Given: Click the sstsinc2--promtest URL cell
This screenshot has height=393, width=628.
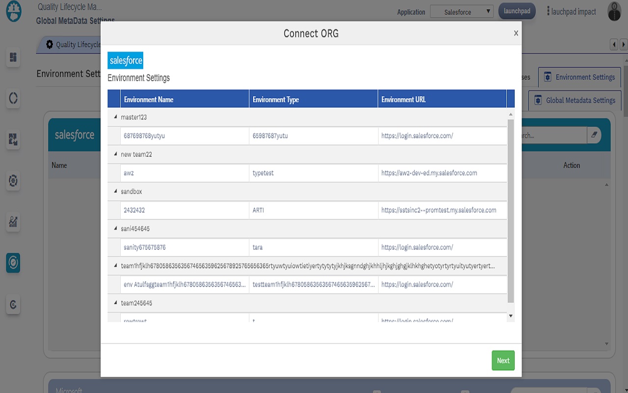Looking at the screenshot, I should coord(443,210).
